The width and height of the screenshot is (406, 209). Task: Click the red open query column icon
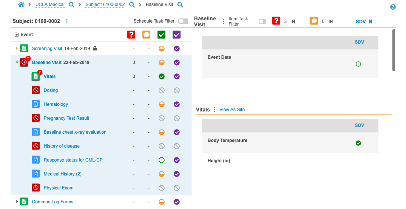(x=131, y=35)
